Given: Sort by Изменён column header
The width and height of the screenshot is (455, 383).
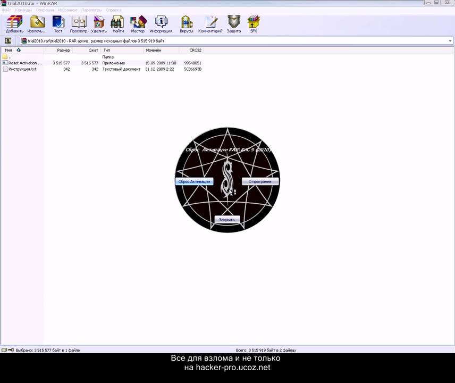Looking at the screenshot, I should pos(161,50).
